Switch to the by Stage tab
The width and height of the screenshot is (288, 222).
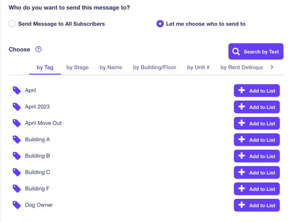[x=77, y=68]
